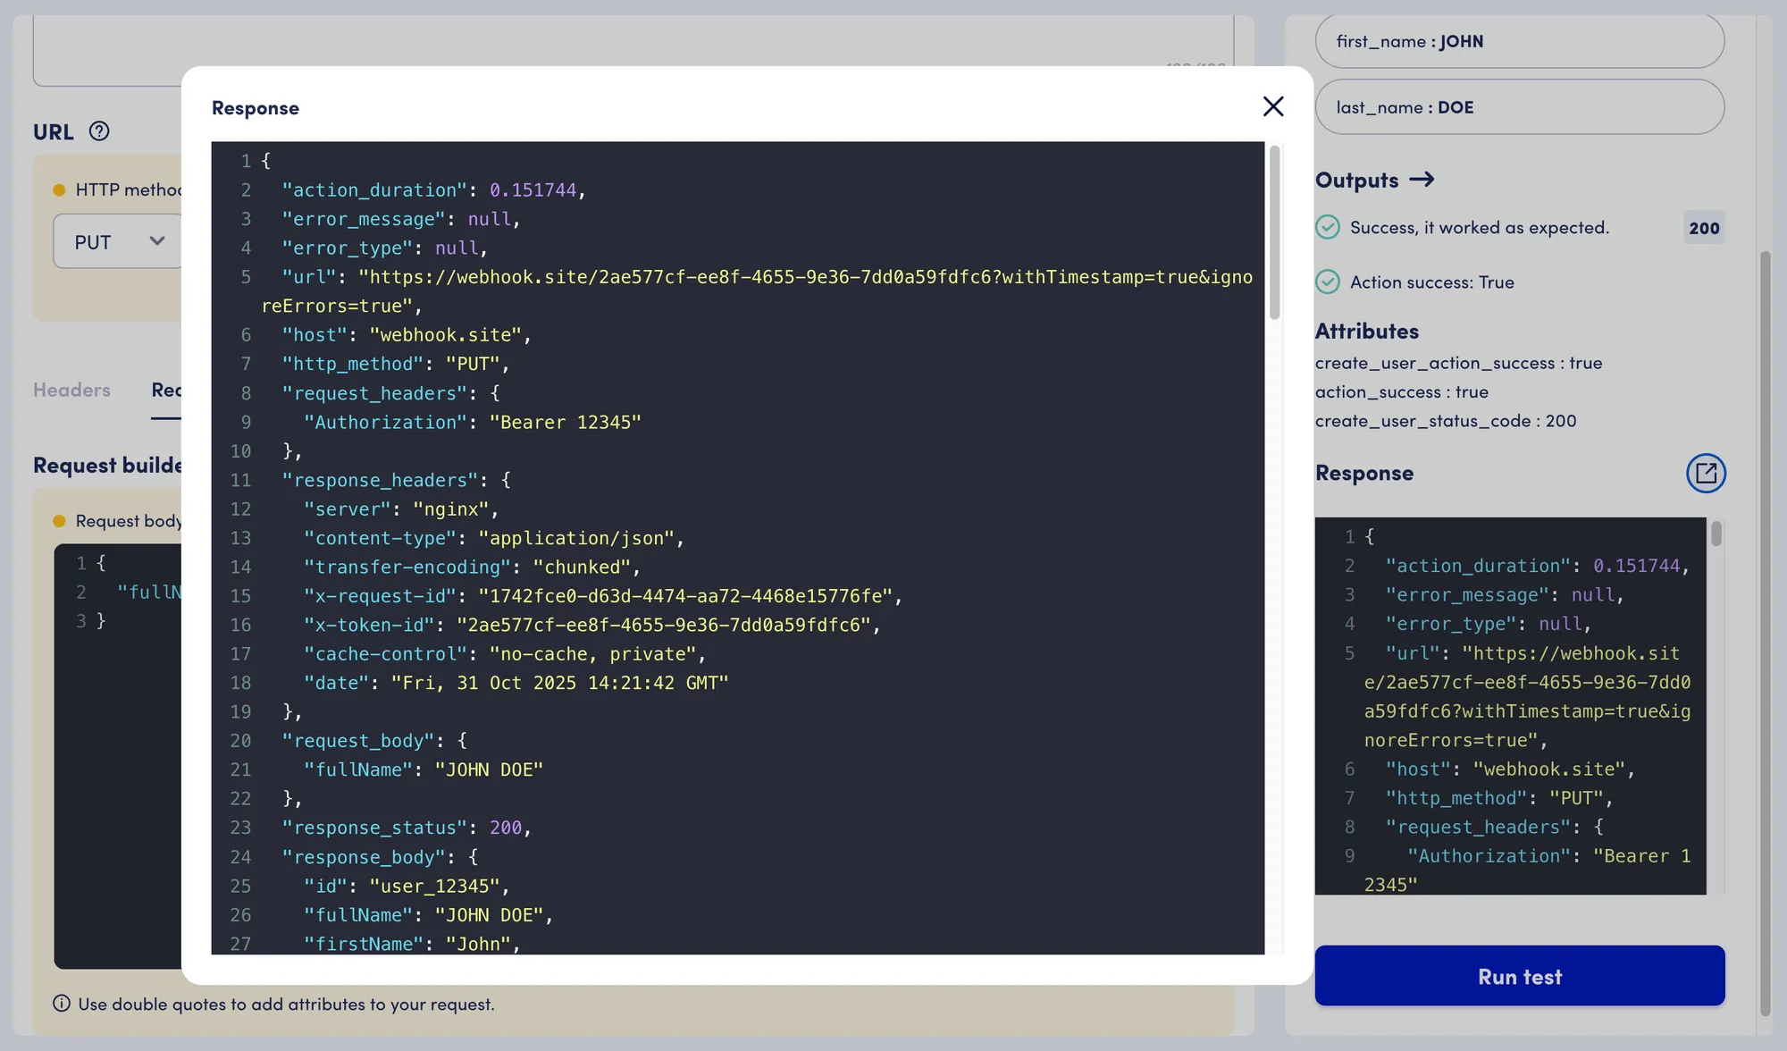The width and height of the screenshot is (1787, 1051).
Task: Click the green check beside Action success
Action: [x=1328, y=282]
